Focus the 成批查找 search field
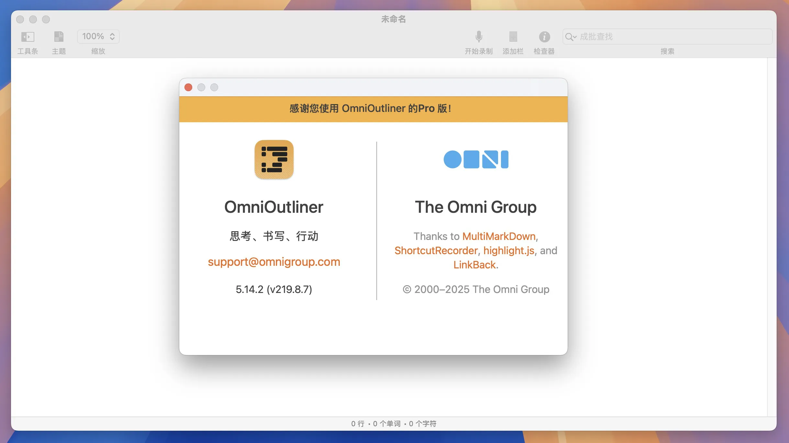789x443 pixels. [667, 37]
